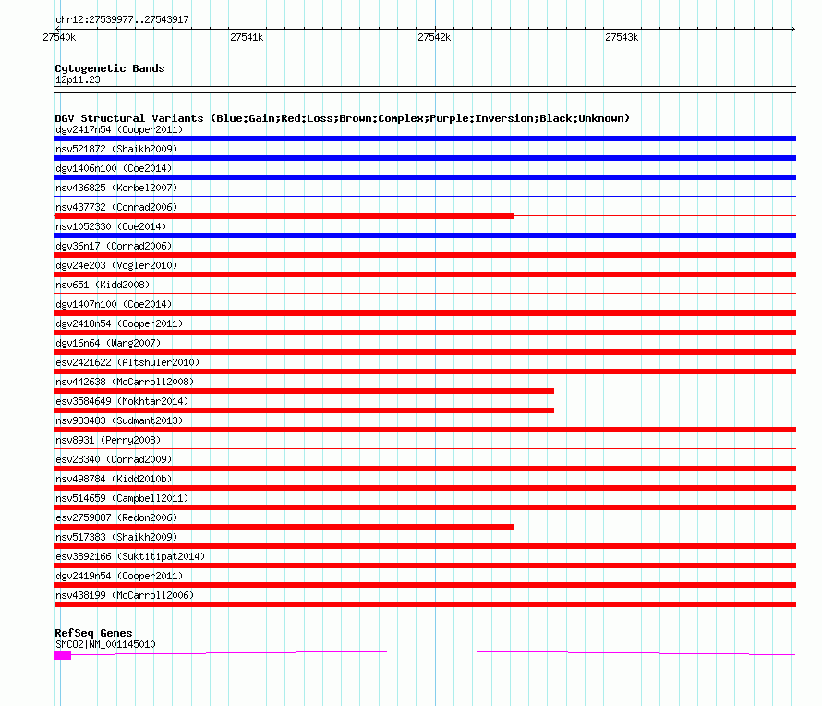Viewport: 822px width, 706px height.
Task: Select variant nsv442638 (McCarroll2008) label
Action: tap(125, 382)
